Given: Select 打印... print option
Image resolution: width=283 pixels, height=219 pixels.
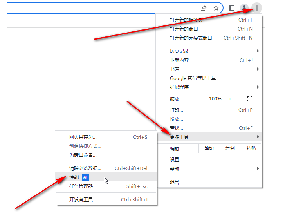Looking at the screenshot, I should tap(209, 110).
